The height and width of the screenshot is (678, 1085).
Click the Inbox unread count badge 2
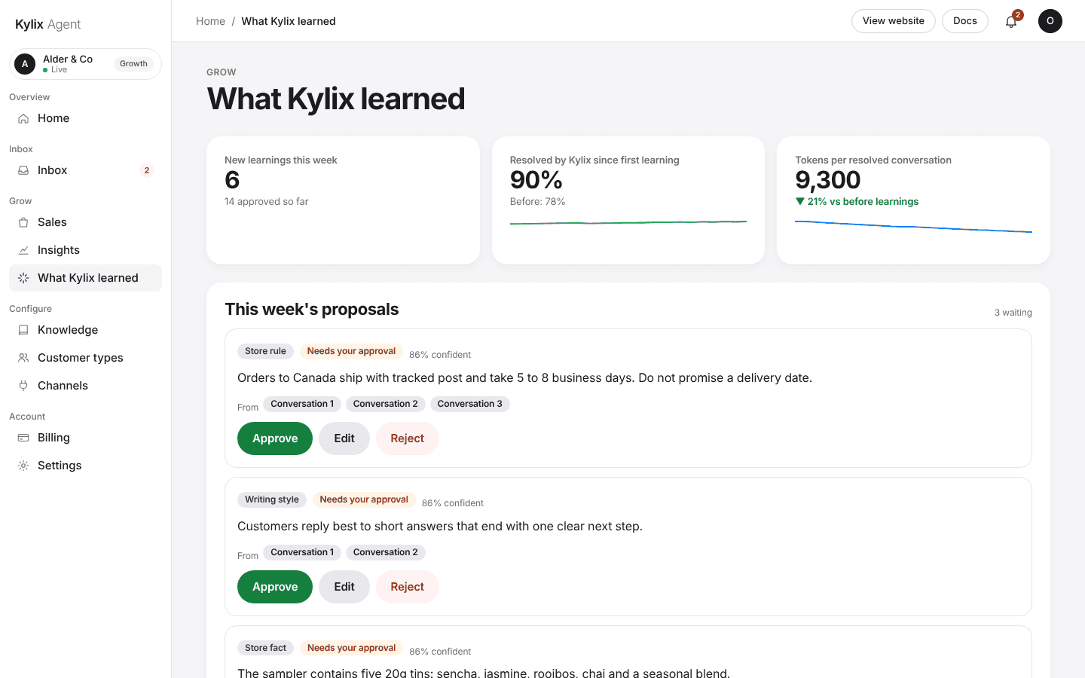click(x=147, y=170)
